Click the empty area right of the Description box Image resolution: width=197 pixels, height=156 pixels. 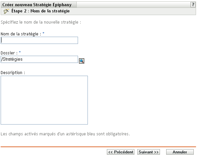[141, 100]
